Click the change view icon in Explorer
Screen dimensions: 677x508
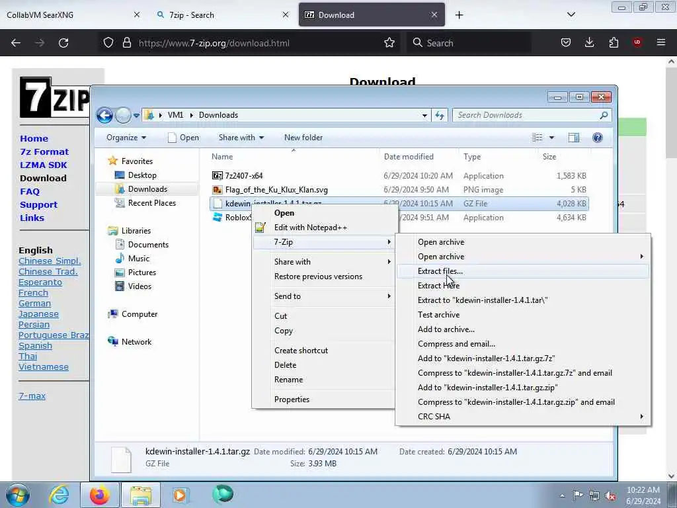pyautogui.click(x=537, y=138)
